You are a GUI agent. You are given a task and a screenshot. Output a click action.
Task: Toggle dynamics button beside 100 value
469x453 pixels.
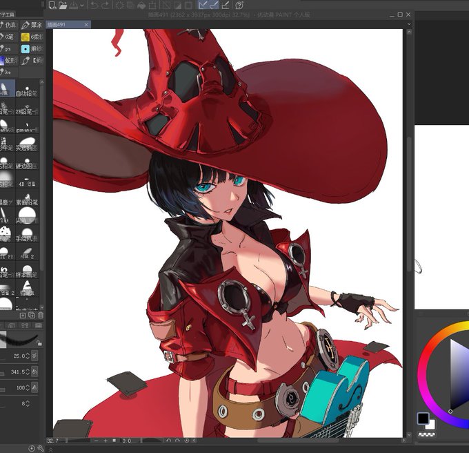tap(34, 387)
